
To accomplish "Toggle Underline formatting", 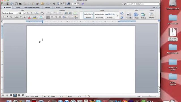I will coord(11,17).
